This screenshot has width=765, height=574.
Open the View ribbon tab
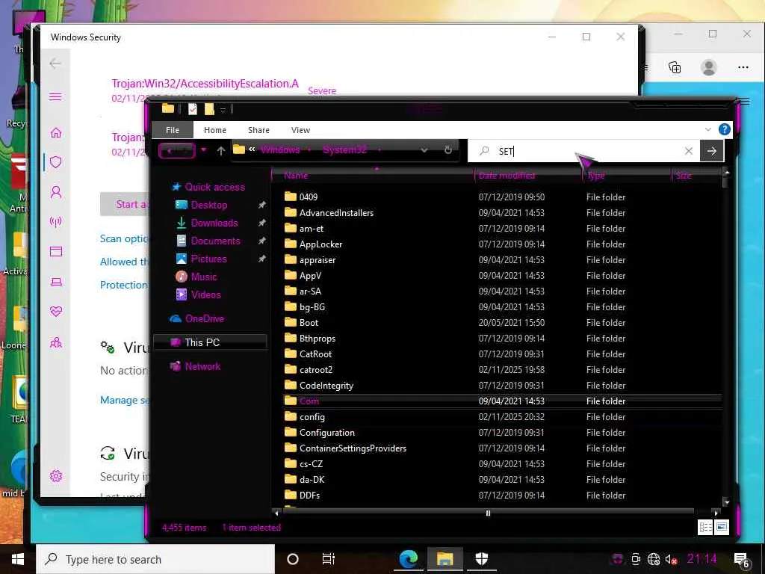[300, 130]
